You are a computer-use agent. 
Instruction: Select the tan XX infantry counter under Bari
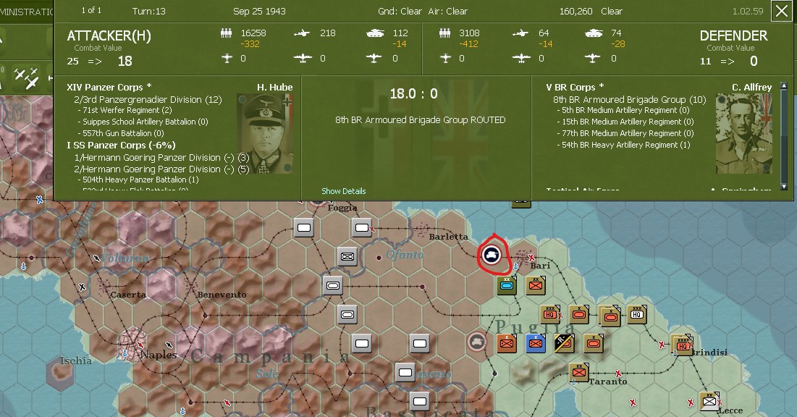click(535, 285)
